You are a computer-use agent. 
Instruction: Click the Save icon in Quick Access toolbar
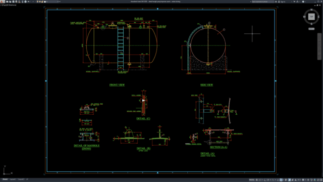coord(13,2)
